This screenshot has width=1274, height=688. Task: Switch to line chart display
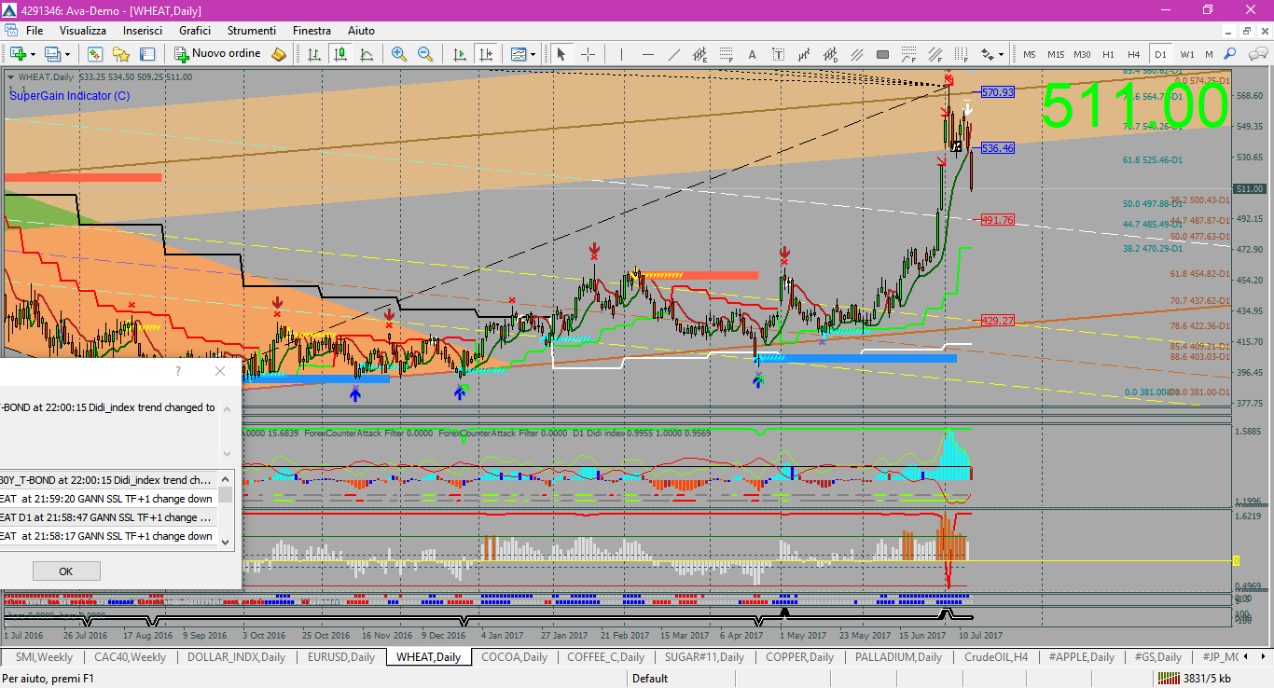367,54
